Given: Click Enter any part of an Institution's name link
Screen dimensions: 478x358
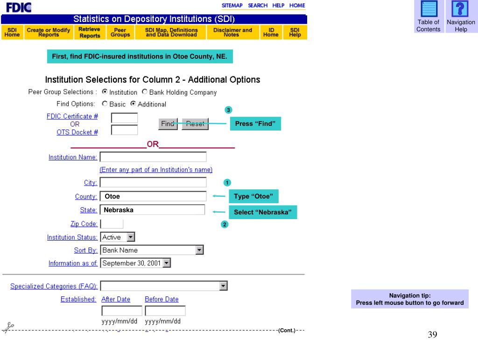Looking at the screenshot, I should pos(156,170).
